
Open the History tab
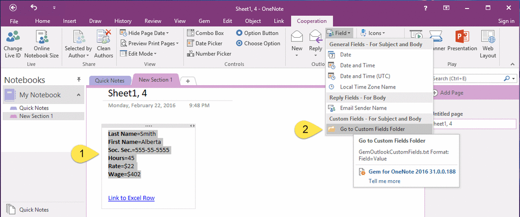click(123, 21)
